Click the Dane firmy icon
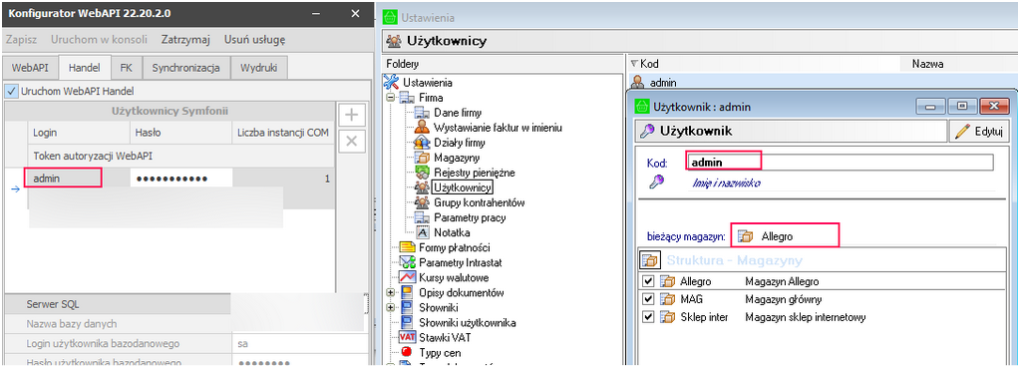Image resolution: width=1018 pixels, height=366 pixels. (422, 113)
